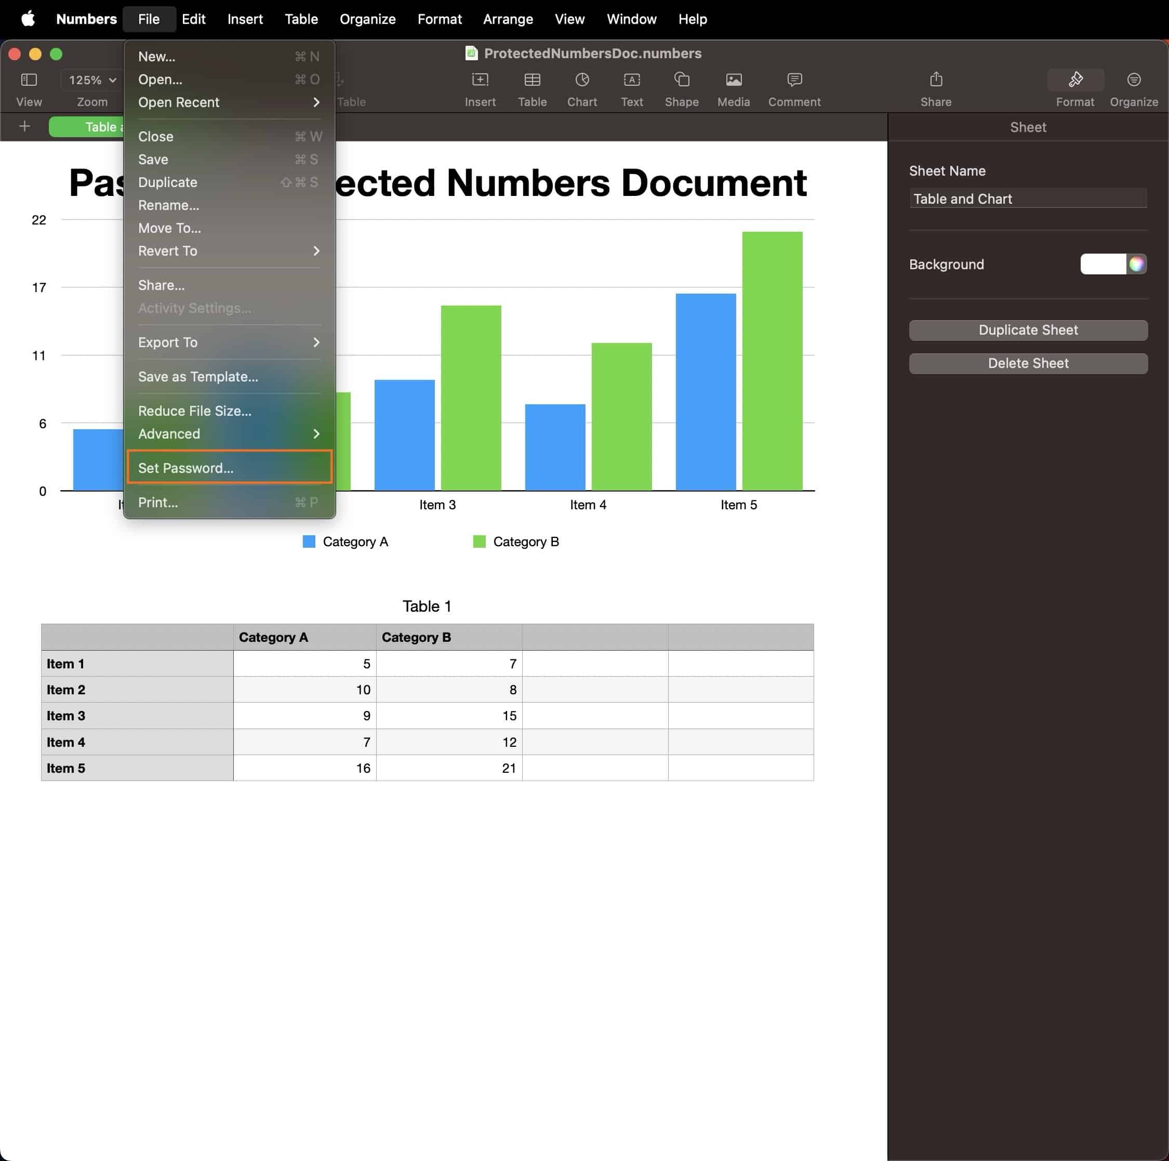Open the Background color wheel picker

pos(1136,264)
